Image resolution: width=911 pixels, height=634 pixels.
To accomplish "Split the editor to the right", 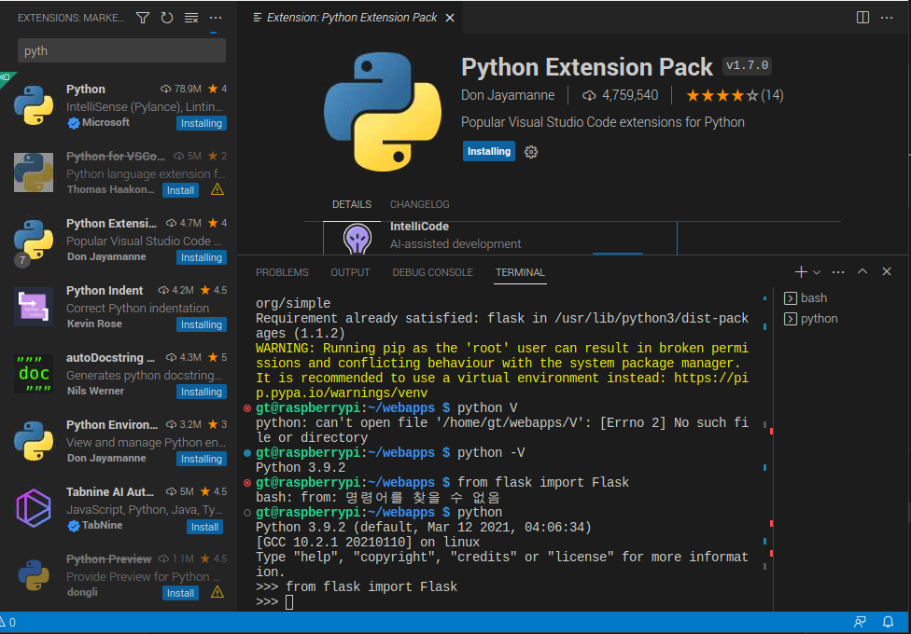I will [x=862, y=18].
